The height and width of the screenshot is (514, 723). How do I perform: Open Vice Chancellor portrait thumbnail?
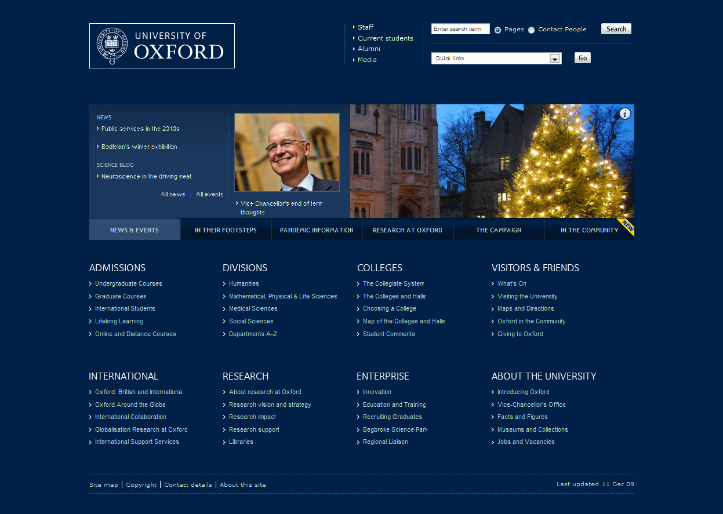coord(287,152)
